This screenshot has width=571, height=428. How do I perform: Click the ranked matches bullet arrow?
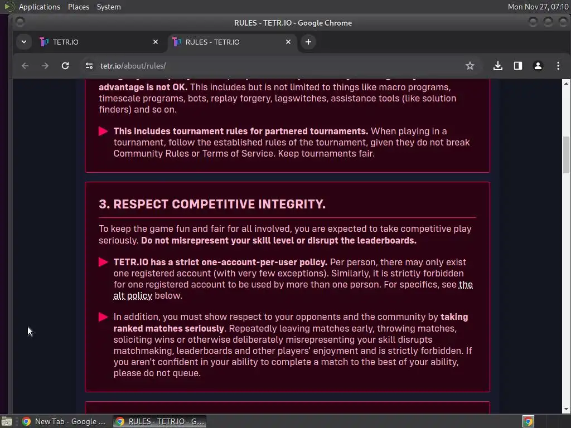coord(103,317)
